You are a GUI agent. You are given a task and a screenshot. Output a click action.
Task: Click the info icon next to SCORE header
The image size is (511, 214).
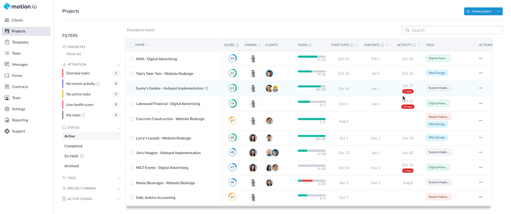[x=237, y=45]
